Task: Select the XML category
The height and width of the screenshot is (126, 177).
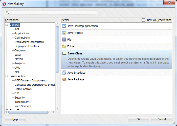Action: (17, 72)
